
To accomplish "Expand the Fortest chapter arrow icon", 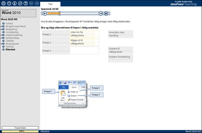I will pyautogui.click(x=3, y=24).
